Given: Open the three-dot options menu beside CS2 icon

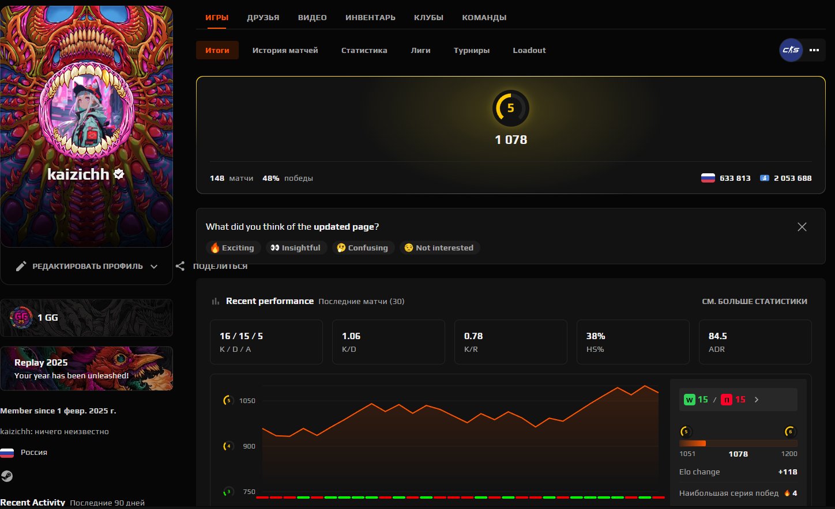Looking at the screenshot, I should 814,50.
